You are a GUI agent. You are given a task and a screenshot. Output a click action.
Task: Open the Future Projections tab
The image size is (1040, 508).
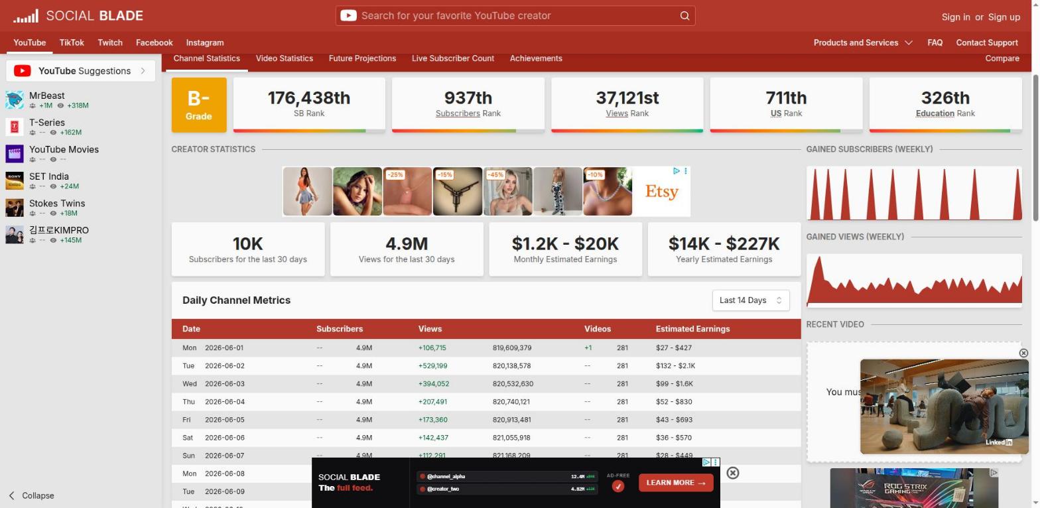coord(362,58)
